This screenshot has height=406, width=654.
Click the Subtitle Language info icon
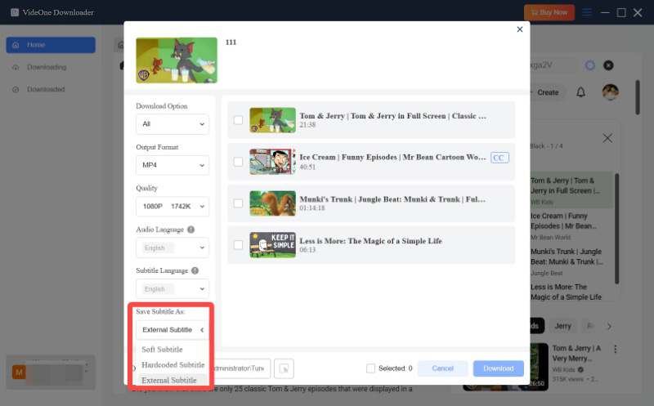point(195,270)
